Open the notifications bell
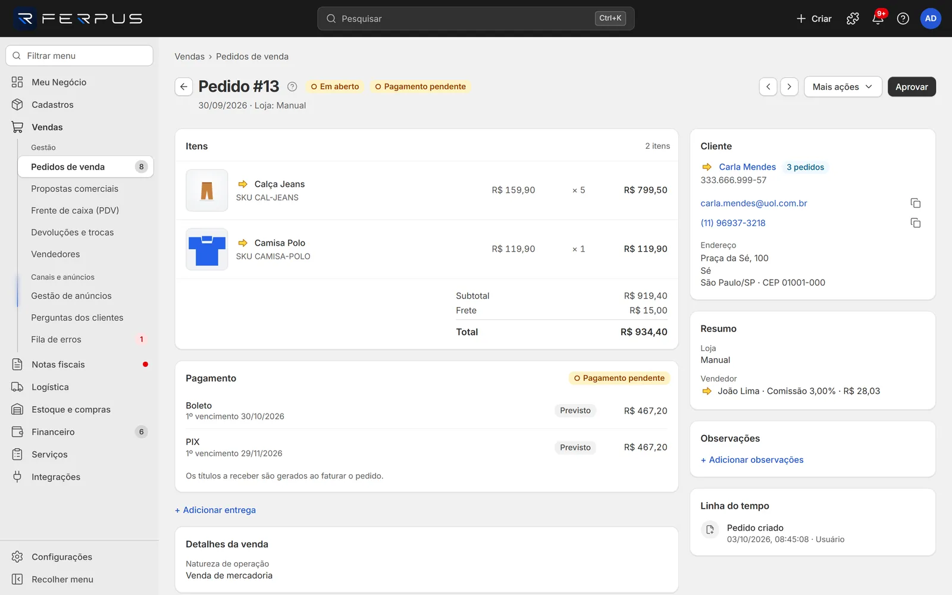Viewport: 952px width, 595px height. click(x=878, y=18)
